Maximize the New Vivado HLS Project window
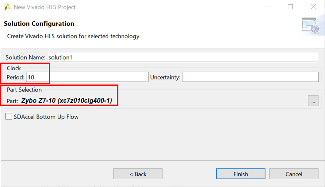Image resolution: width=325 pixels, height=187 pixels. 290,7
